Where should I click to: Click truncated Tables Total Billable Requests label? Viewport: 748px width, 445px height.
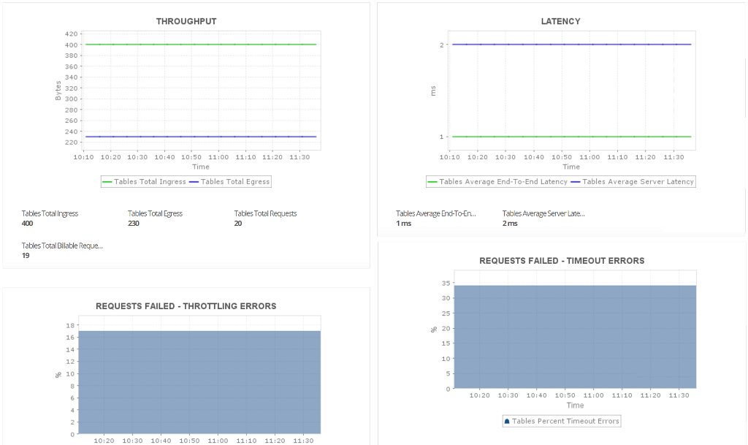point(62,246)
